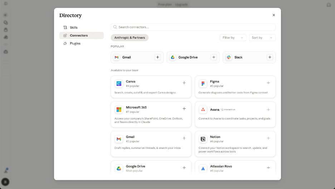Add the Gmail #2 popular connector card
Screen dimensions: 335x189
pyautogui.click(x=184, y=138)
